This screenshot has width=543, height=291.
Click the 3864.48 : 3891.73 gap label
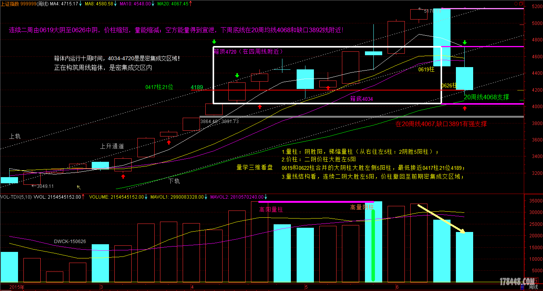pos(220,121)
